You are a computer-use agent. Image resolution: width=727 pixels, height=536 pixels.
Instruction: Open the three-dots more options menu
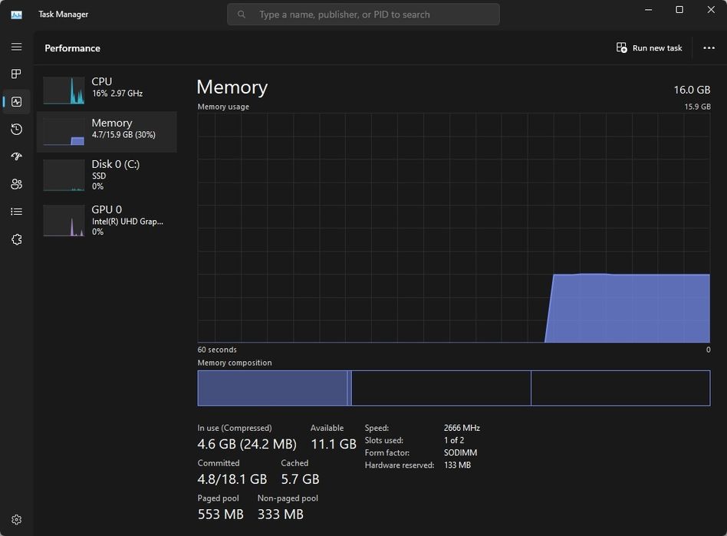coord(709,48)
